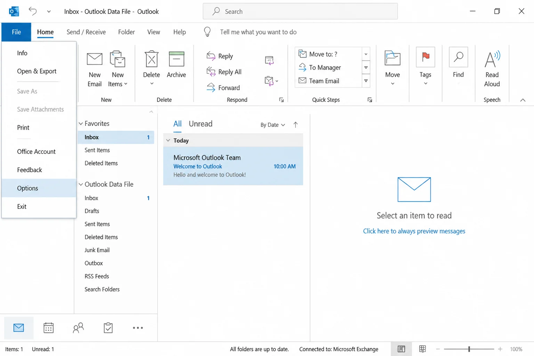Image resolution: width=534 pixels, height=356 pixels.
Task: Click the zoom in plus button
Action: click(500, 349)
